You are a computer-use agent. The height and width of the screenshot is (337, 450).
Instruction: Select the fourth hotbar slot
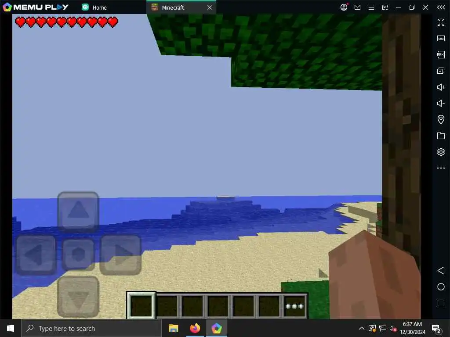pyautogui.click(x=218, y=306)
